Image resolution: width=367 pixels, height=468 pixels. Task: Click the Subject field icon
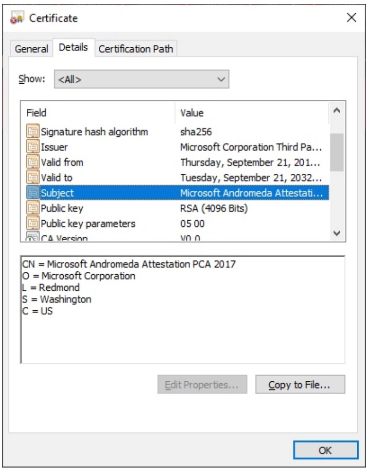click(x=33, y=193)
